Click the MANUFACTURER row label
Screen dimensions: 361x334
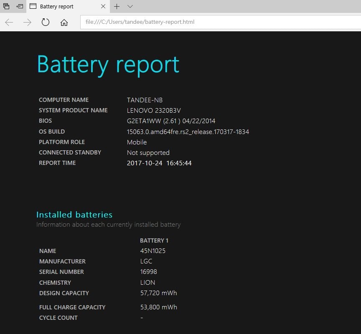(62, 261)
